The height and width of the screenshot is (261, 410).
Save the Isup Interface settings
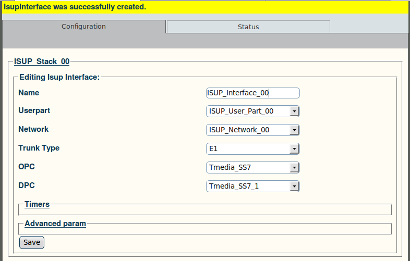click(x=32, y=242)
